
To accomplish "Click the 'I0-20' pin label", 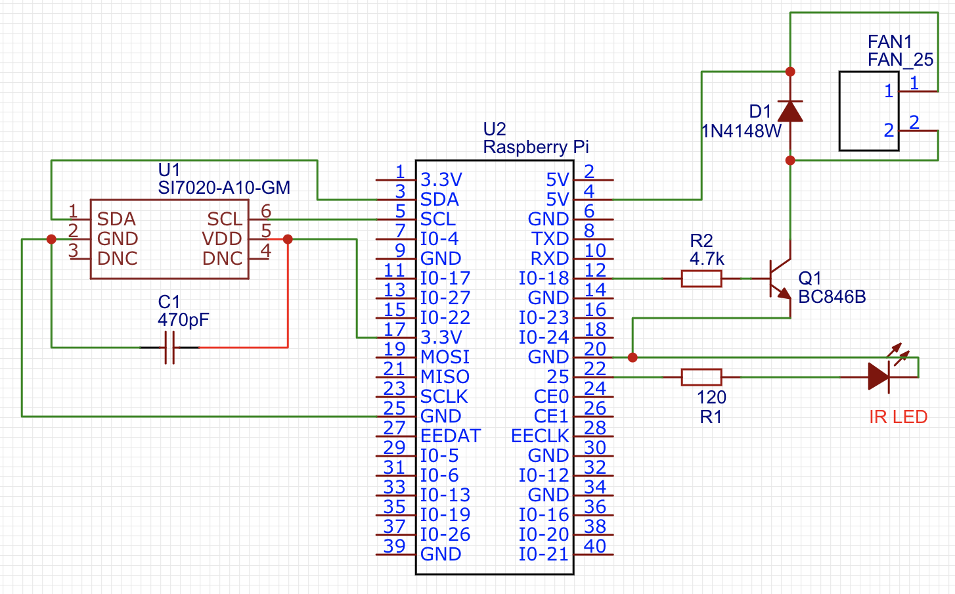I will 543,535.
